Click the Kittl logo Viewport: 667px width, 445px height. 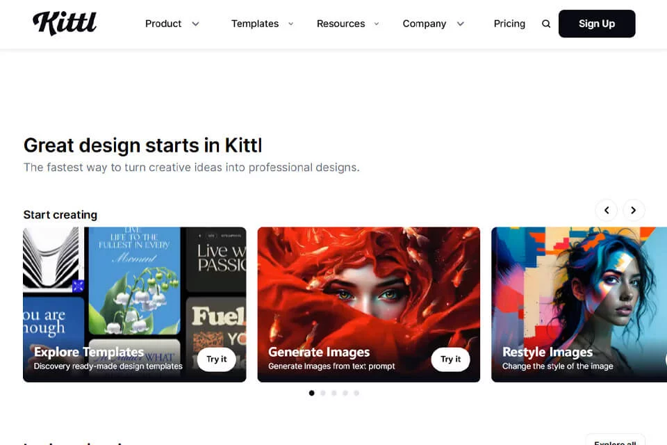pos(65,23)
